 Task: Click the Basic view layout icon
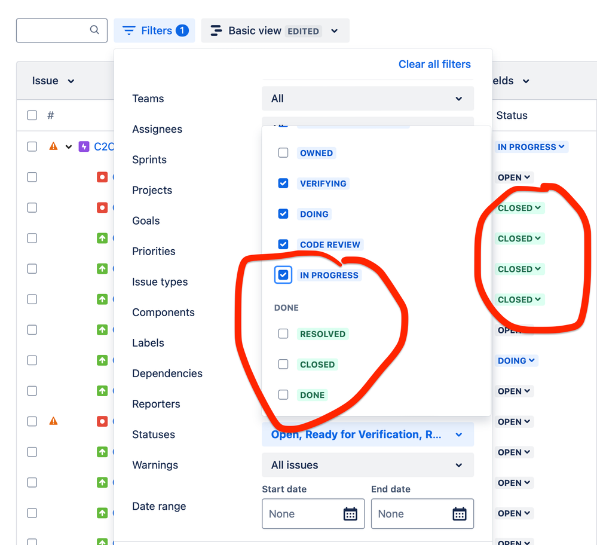(216, 30)
